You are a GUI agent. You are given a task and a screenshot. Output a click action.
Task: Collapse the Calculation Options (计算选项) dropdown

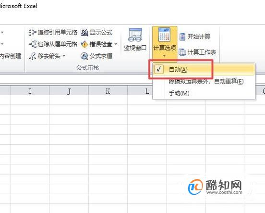coord(165,44)
